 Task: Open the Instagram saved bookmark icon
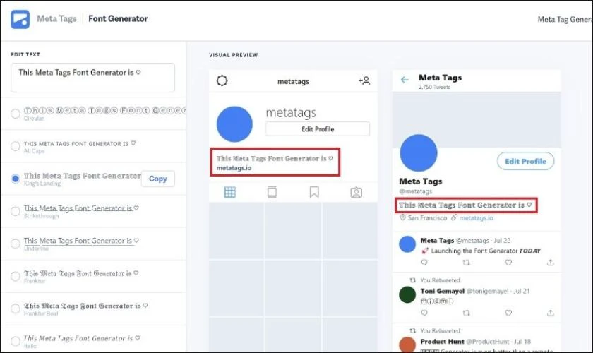click(x=314, y=192)
